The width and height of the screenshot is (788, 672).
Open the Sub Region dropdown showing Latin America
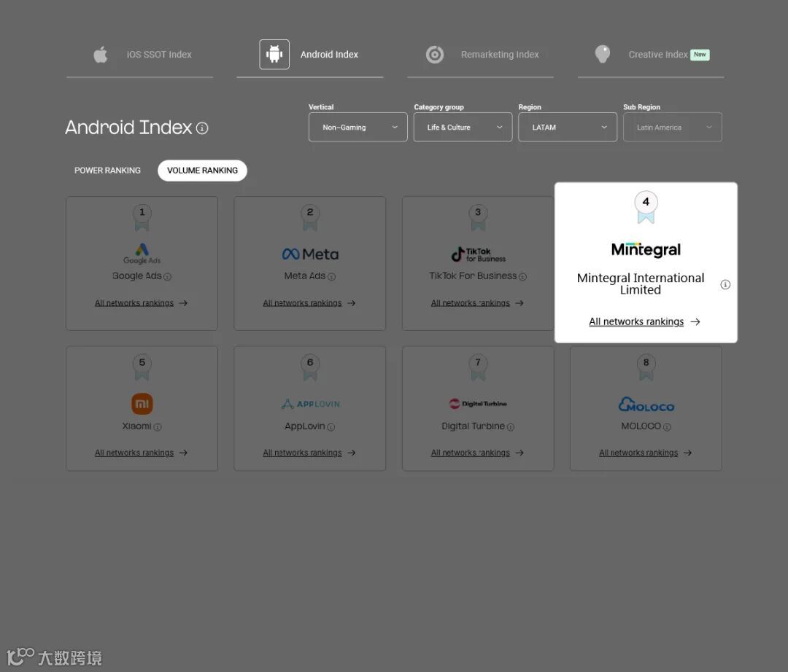click(x=673, y=127)
